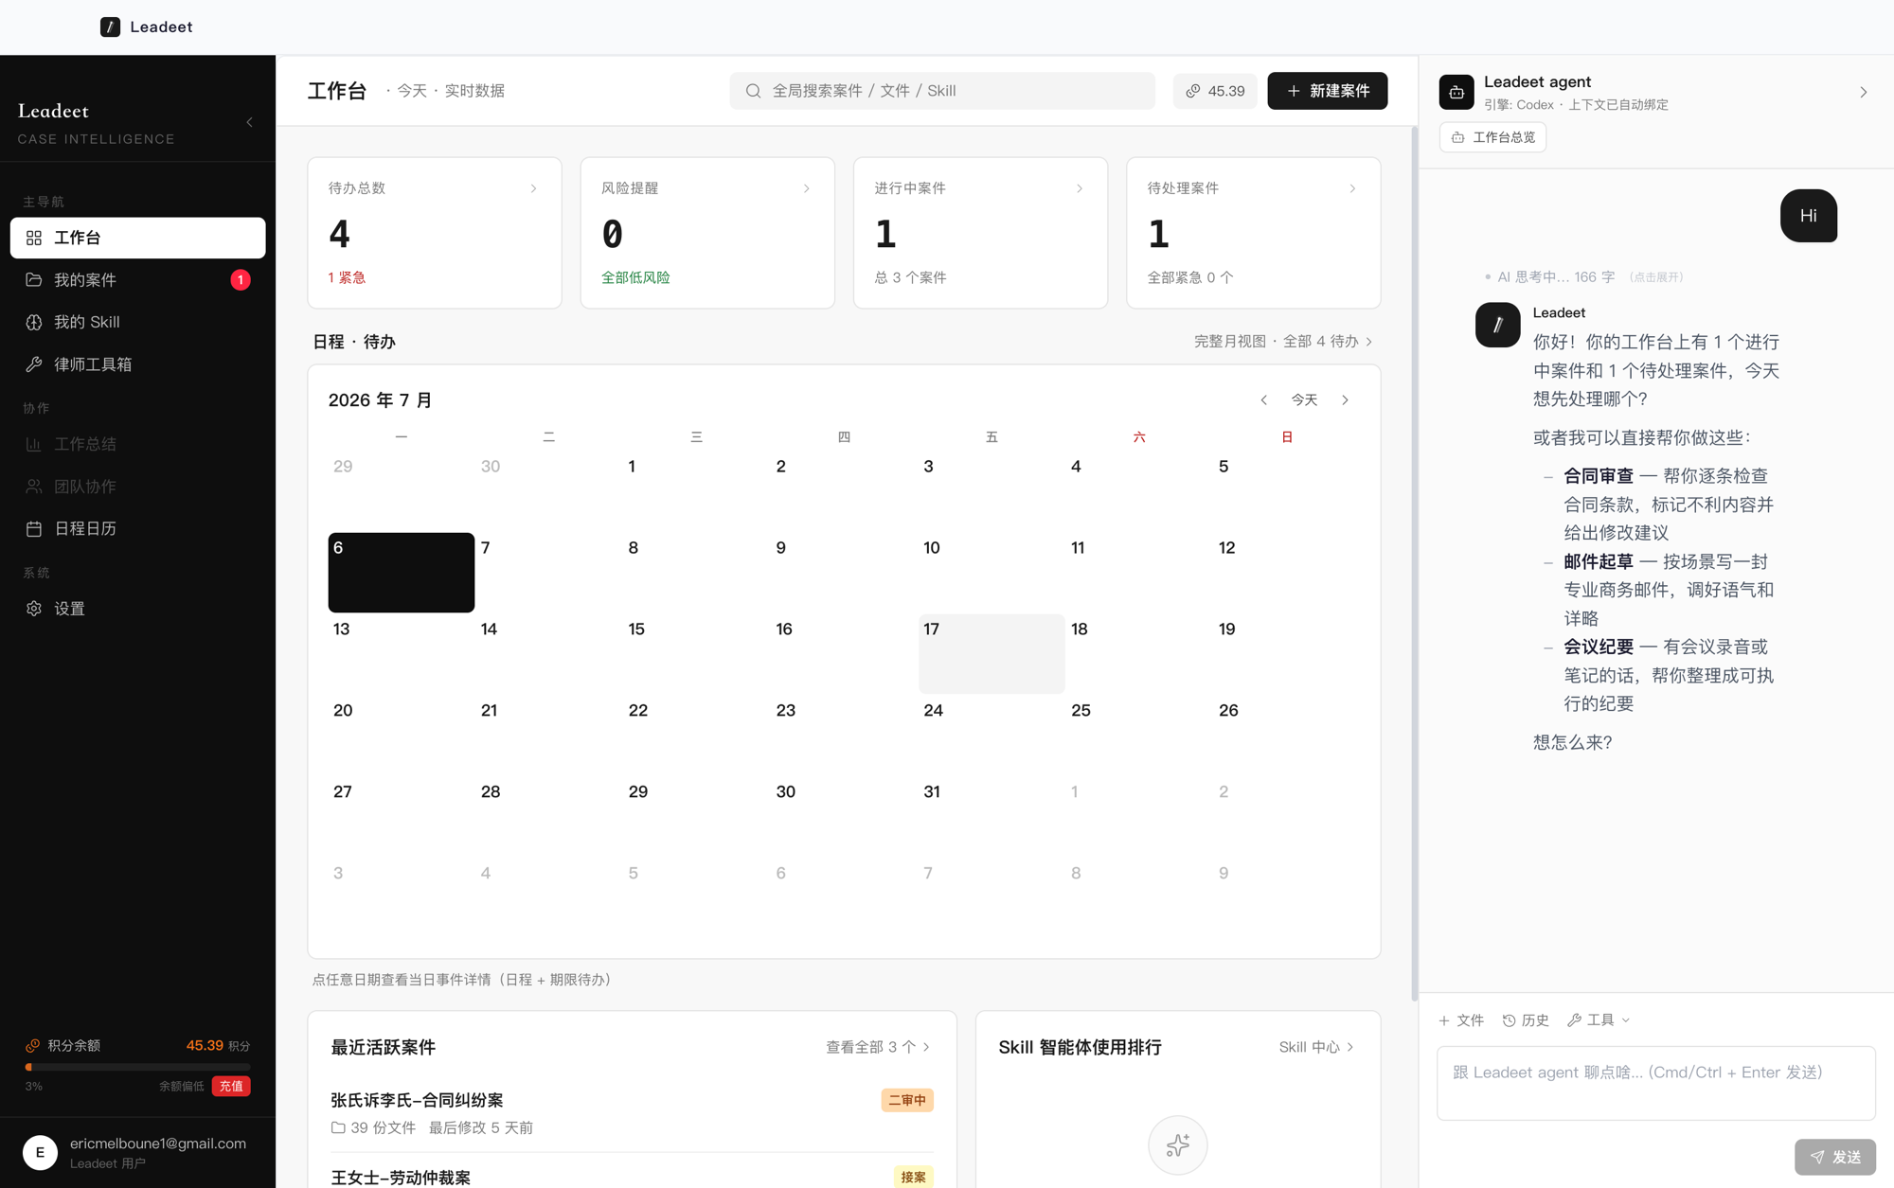Click the 今天 calendar button
Image resolution: width=1894 pixels, height=1188 pixels.
[1304, 400]
